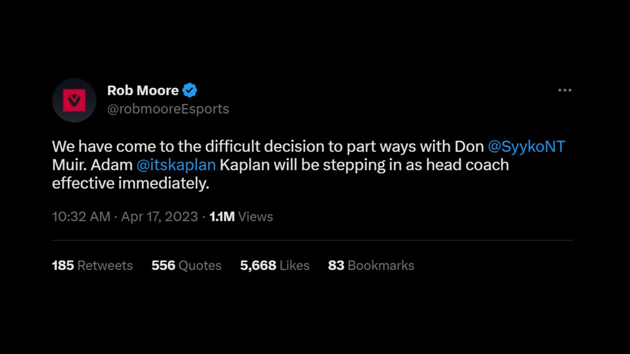The image size is (630, 354).
Task: View the 1.1M Views analytics
Action: (x=241, y=216)
